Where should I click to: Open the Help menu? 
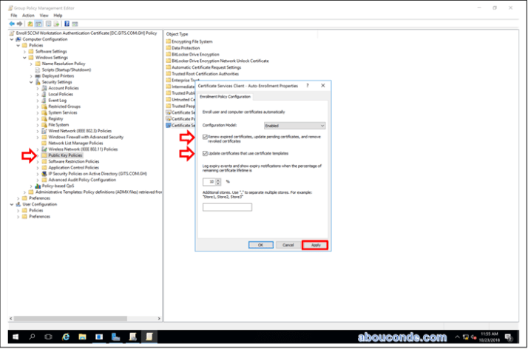click(x=58, y=15)
